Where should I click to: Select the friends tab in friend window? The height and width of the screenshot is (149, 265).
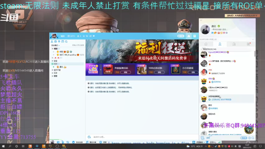(x=220, y=44)
